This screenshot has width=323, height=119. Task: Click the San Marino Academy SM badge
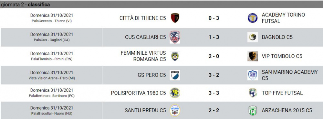[x=253, y=75]
